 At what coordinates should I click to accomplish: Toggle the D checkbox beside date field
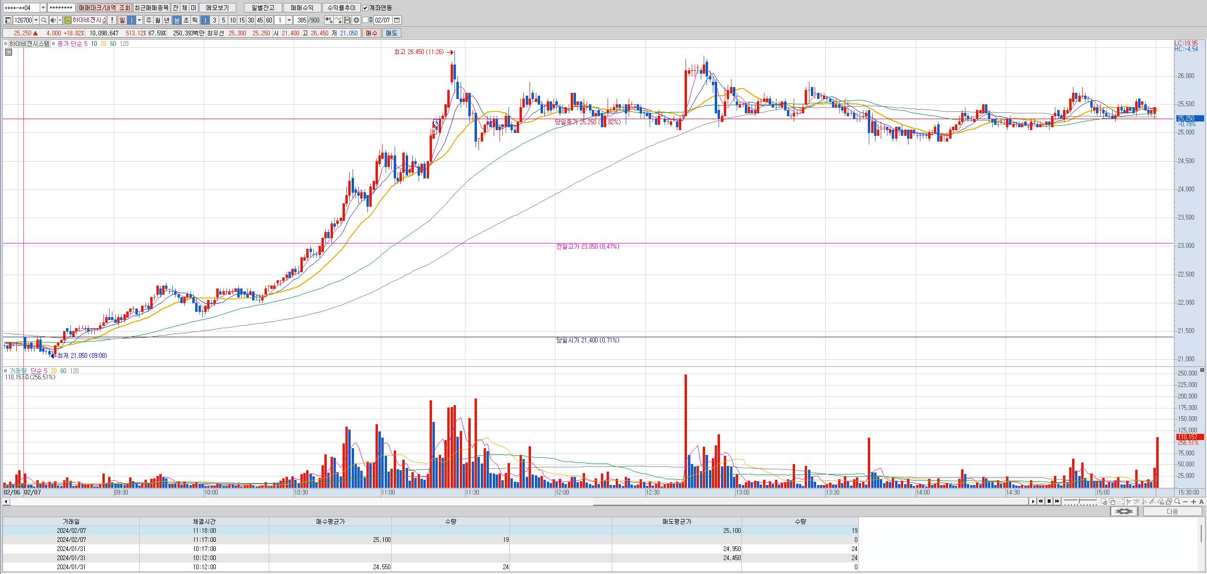pyautogui.click(x=365, y=20)
